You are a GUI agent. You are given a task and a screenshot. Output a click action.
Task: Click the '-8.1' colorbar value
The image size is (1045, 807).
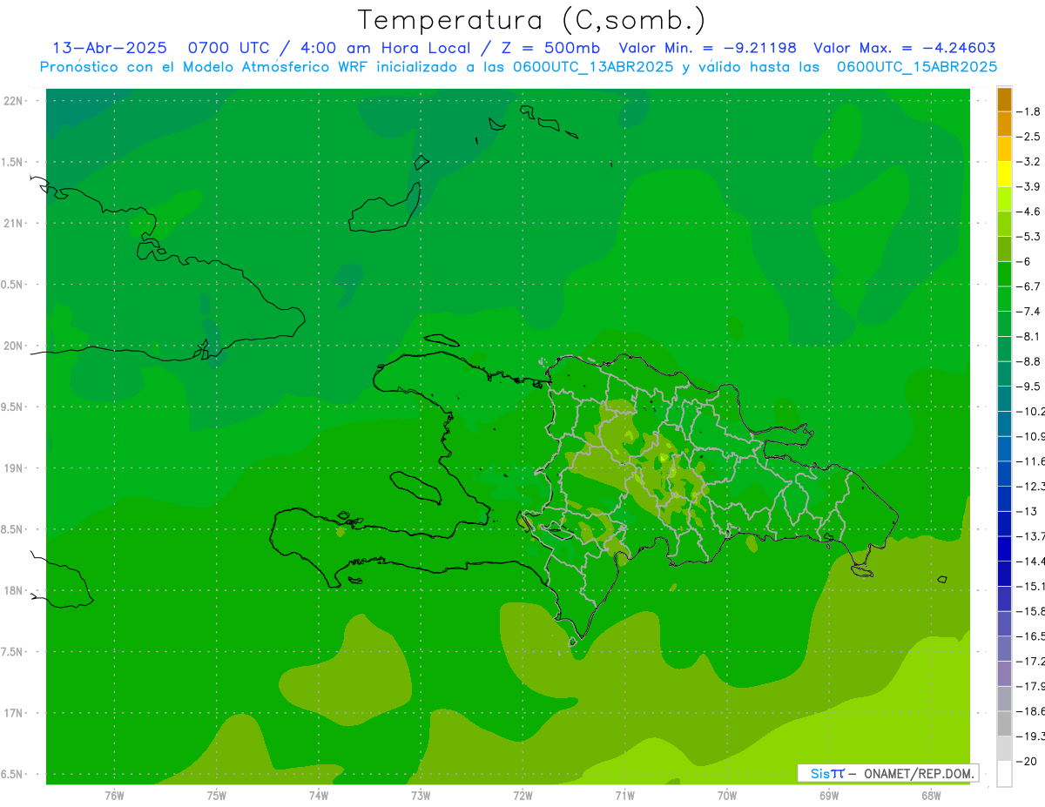coord(1028,336)
